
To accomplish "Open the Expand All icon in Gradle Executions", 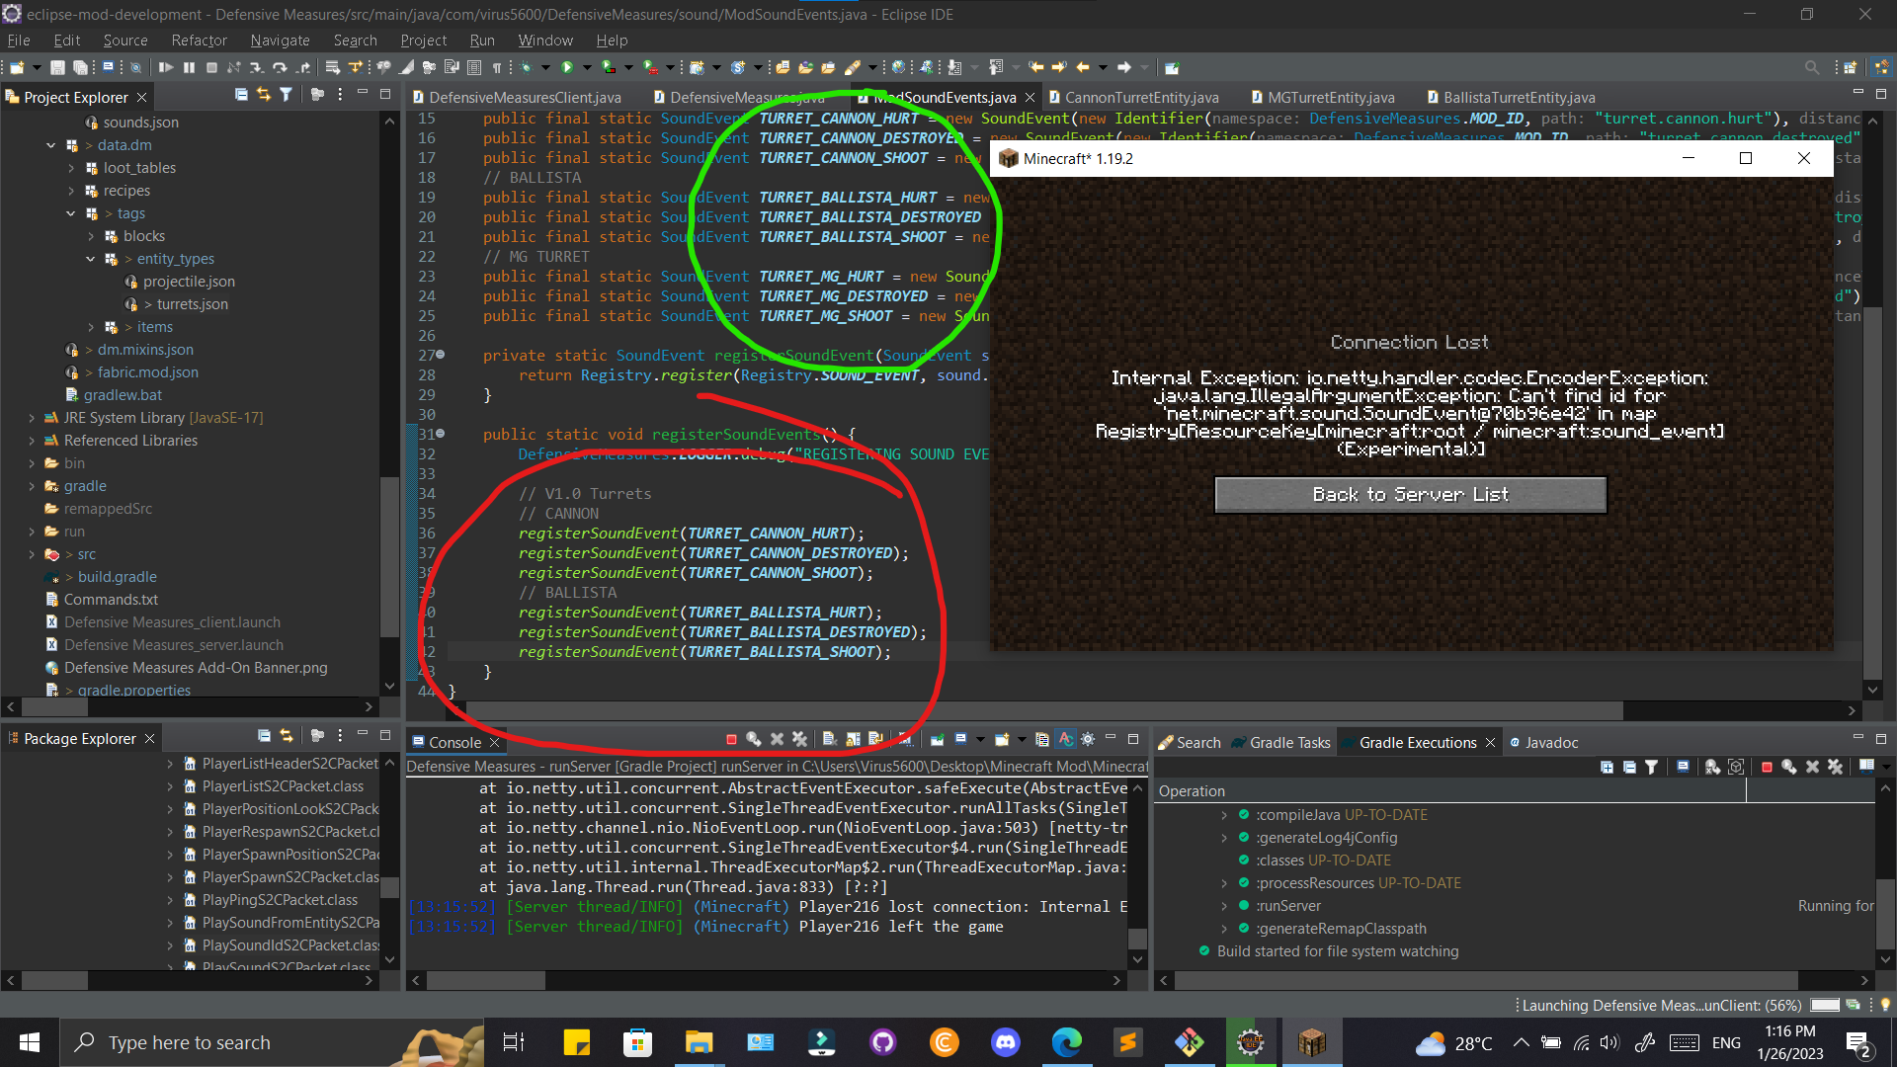I will (1607, 767).
